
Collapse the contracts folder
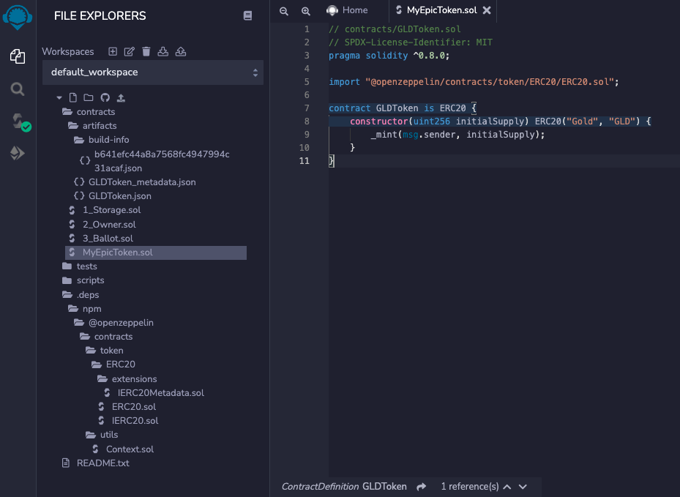pos(95,112)
